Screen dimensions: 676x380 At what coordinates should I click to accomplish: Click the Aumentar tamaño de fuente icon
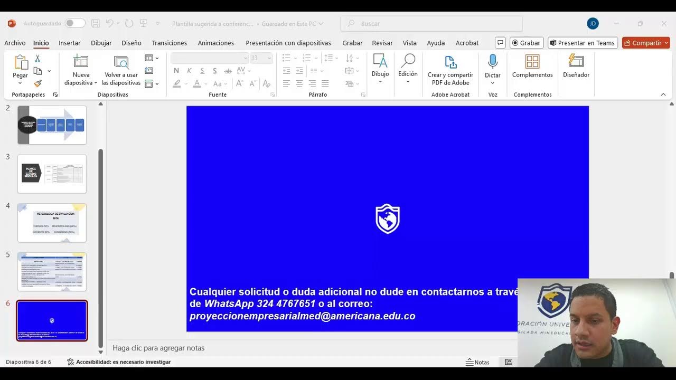click(239, 83)
